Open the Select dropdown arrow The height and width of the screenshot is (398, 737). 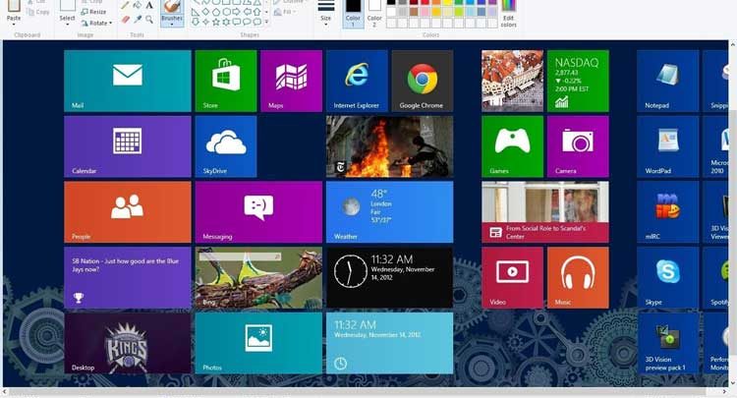[x=67, y=24]
